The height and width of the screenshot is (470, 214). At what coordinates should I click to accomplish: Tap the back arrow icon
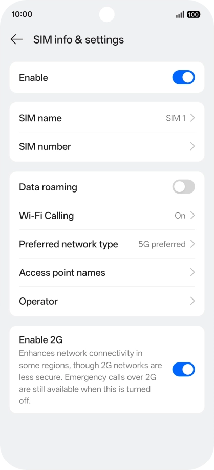(x=16, y=39)
